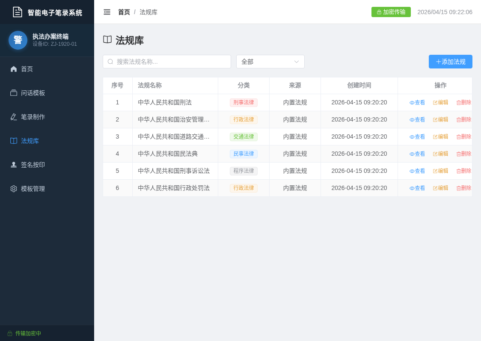Edit row 2 治安管理 law
Viewport: 481px width, 341px height.
[x=440, y=120]
